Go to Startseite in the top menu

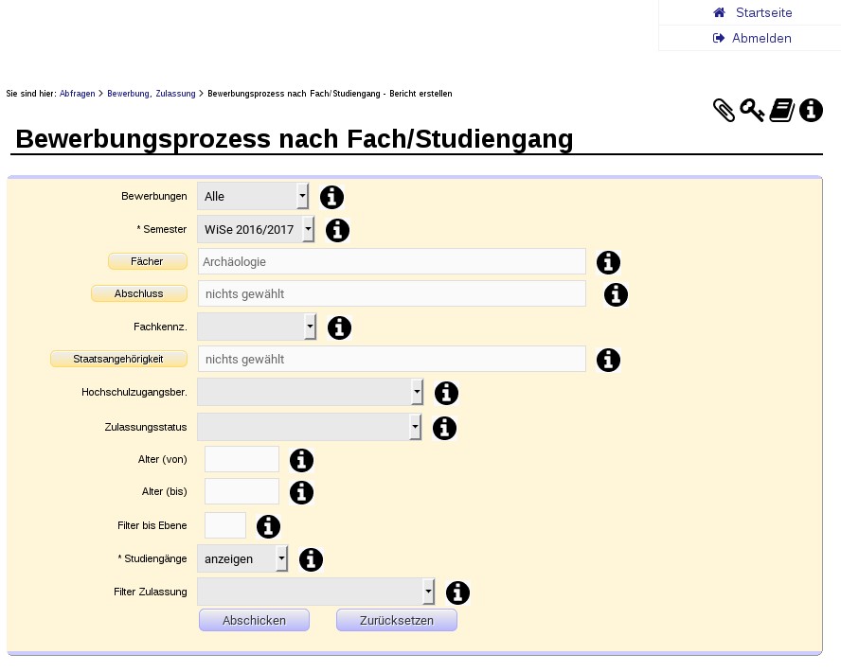[x=763, y=12]
